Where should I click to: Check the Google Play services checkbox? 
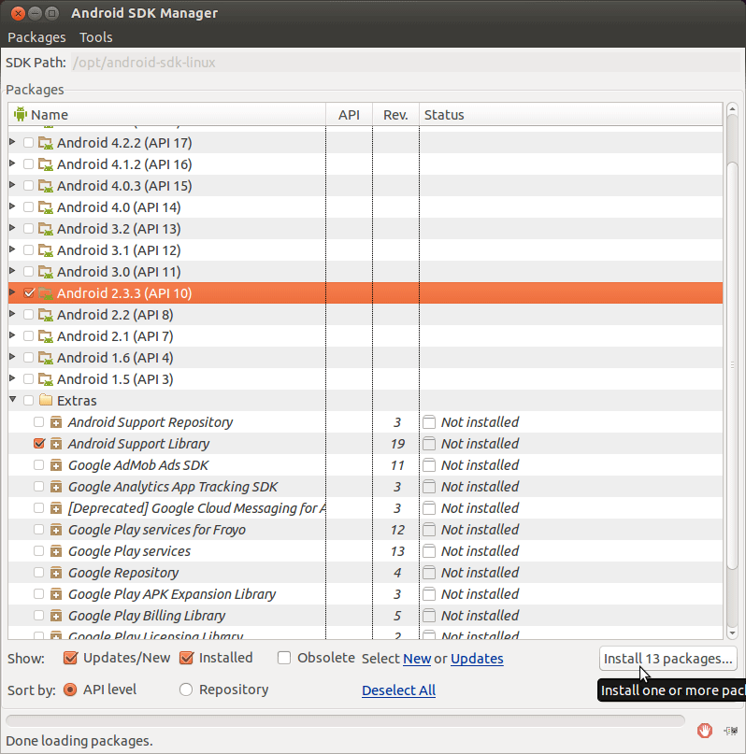[x=39, y=551]
